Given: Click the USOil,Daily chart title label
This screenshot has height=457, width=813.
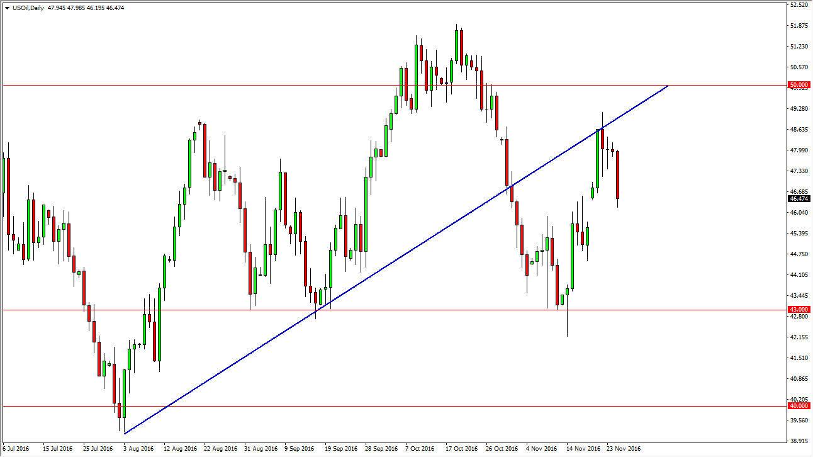Looking at the screenshot, I should (x=31, y=8).
